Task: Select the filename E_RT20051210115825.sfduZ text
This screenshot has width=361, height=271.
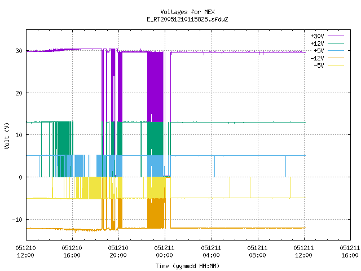Action: (x=187, y=19)
